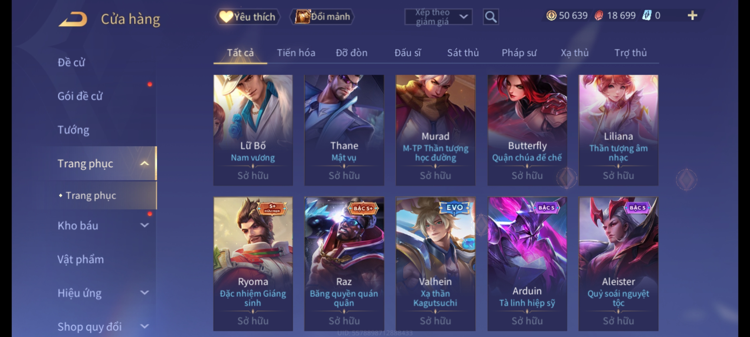The height and width of the screenshot is (337, 750).
Task: Collapse the Trang phục sidebar section
Action: click(144, 164)
